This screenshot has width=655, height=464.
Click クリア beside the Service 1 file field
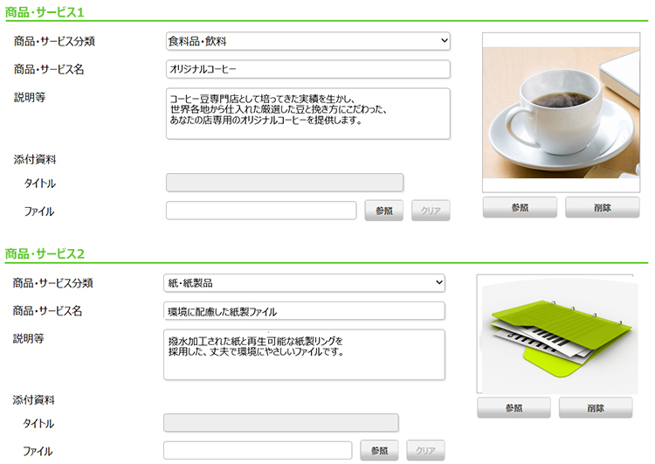click(431, 211)
